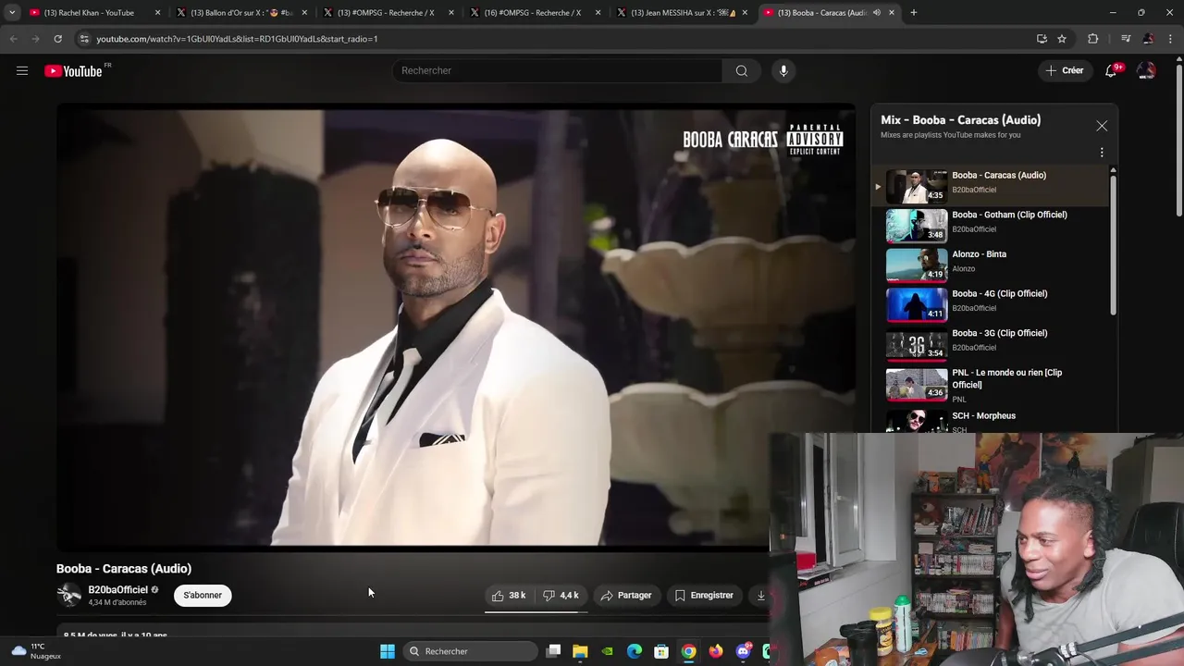Play Booba - 3G (Clip Officiel) from mix

point(991,344)
